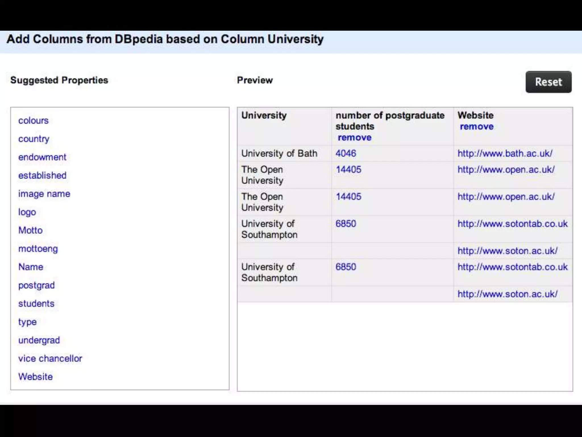Add the logo property
The image size is (582, 437).
pyautogui.click(x=27, y=212)
